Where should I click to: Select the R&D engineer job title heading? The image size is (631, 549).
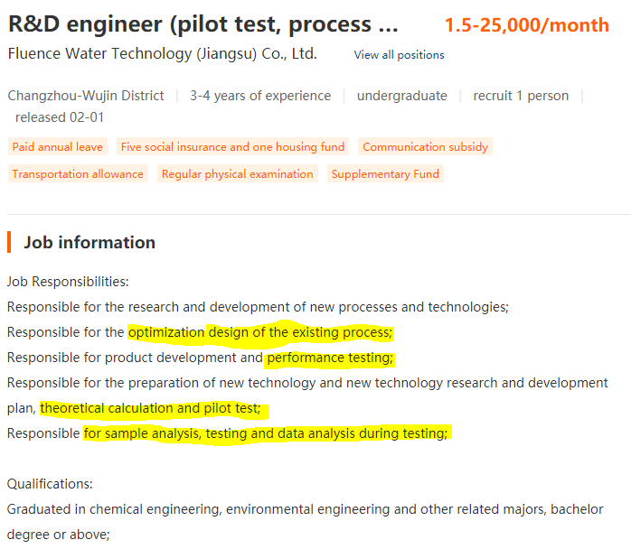click(x=203, y=24)
